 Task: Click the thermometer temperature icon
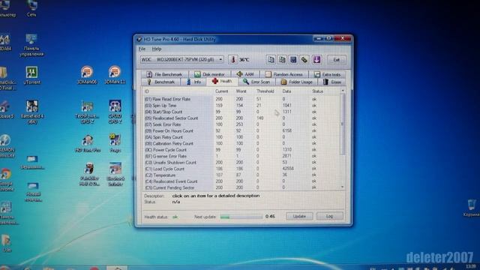pos(232,60)
